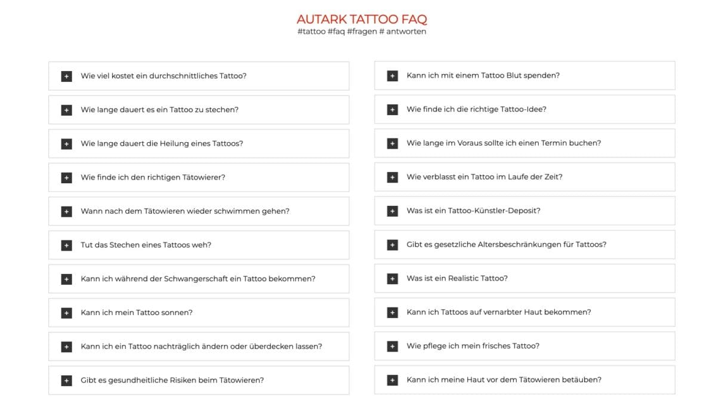The width and height of the screenshot is (716, 419).
Task: Open 'Wie finde ich die richtige Tattoo-Idee?'
Action: (x=525, y=109)
